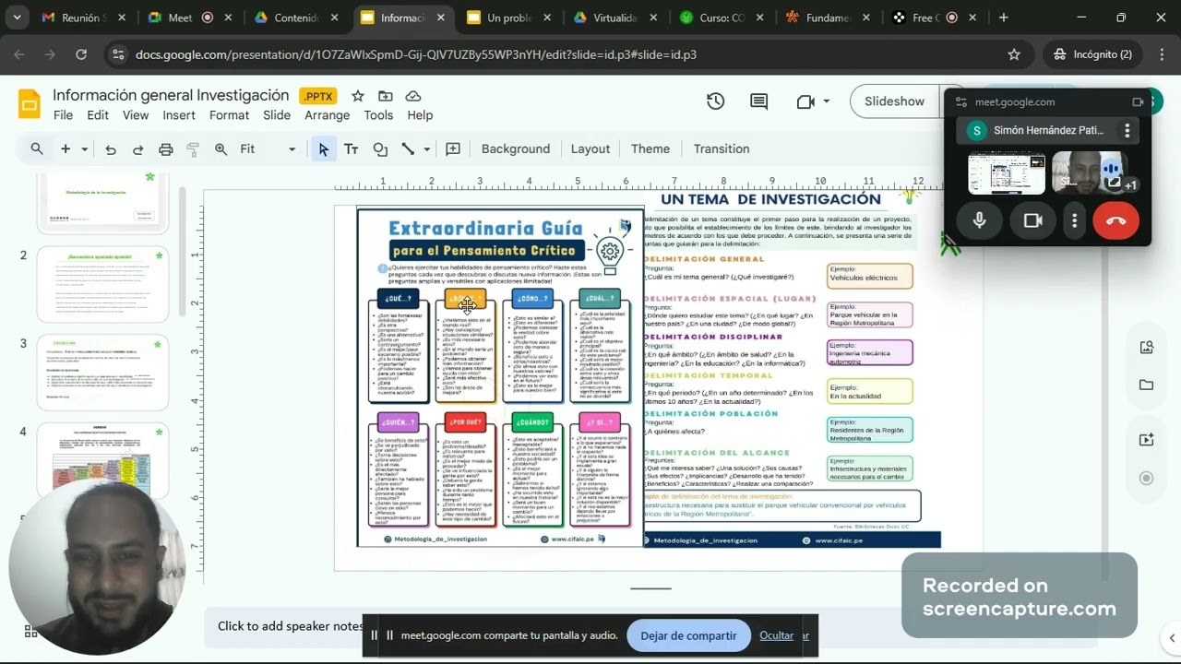Open the View menu

pos(136,115)
